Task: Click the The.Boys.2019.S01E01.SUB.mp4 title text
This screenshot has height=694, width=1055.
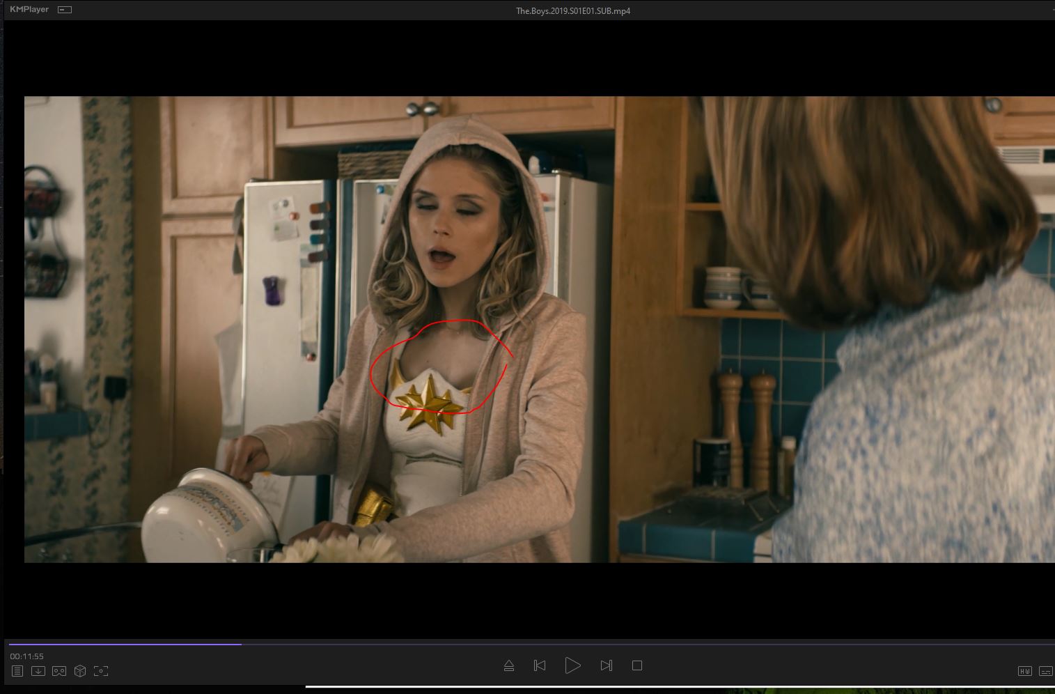Action: [573, 11]
